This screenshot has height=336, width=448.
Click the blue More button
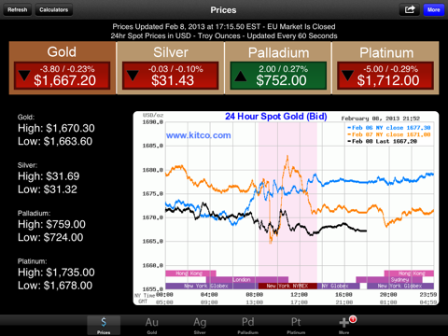click(434, 9)
